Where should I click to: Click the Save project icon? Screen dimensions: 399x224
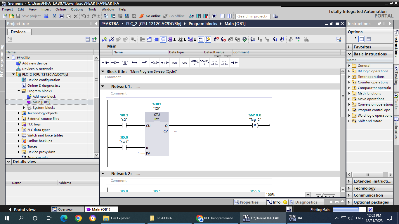[x=18, y=16]
